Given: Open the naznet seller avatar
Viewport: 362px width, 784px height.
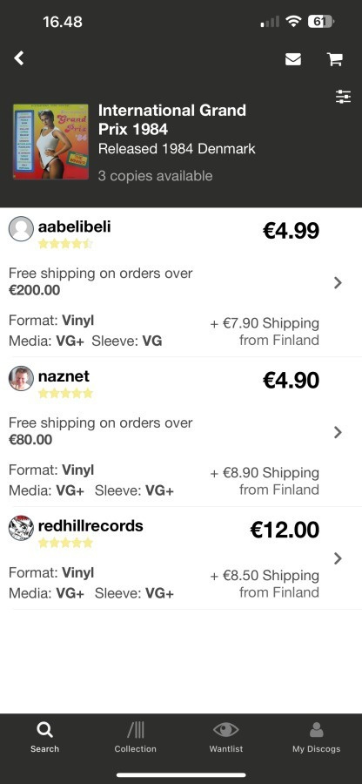Looking at the screenshot, I should tap(21, 379).
